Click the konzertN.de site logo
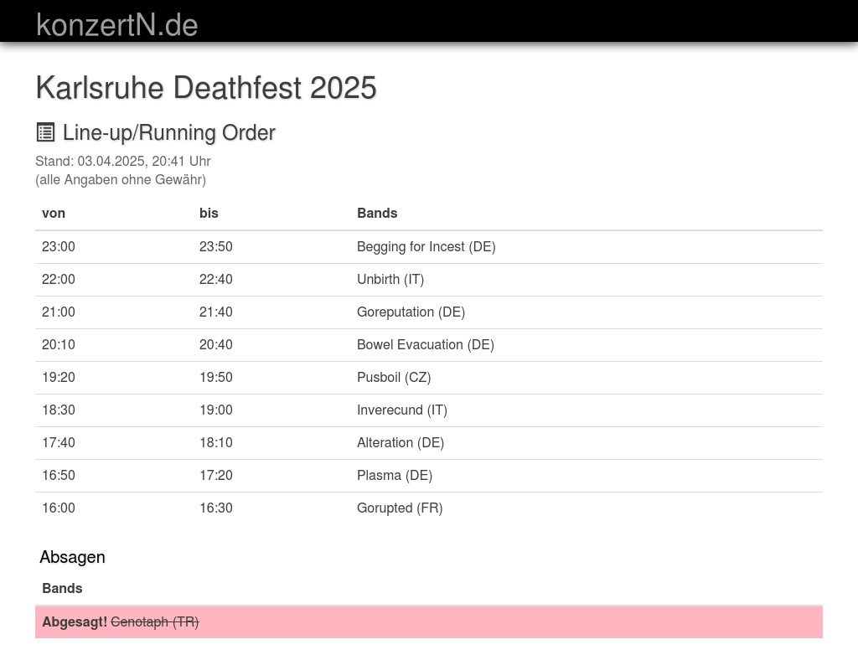 point(116,24)
